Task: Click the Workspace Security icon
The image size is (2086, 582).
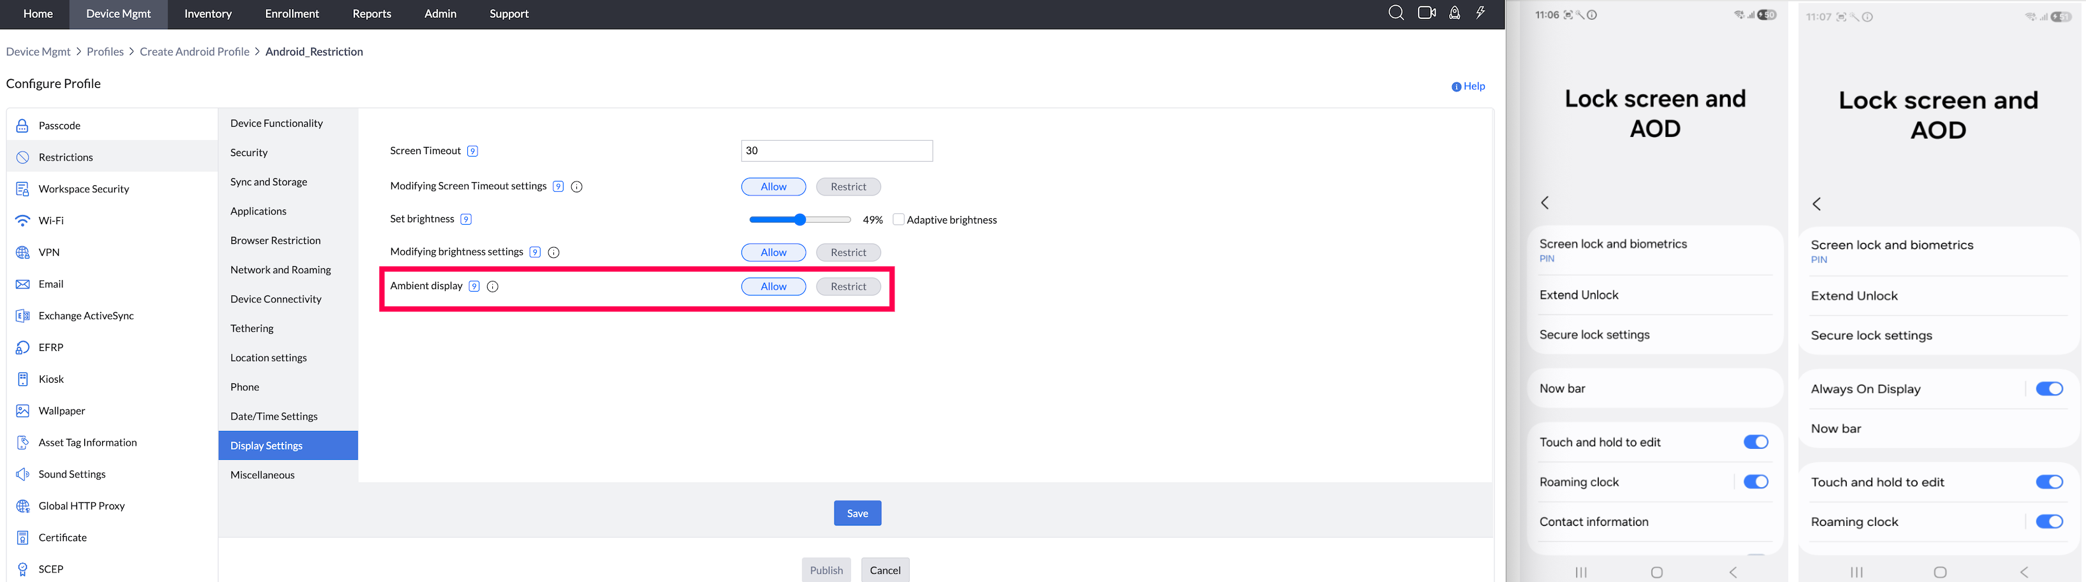Action: [23, 188]
